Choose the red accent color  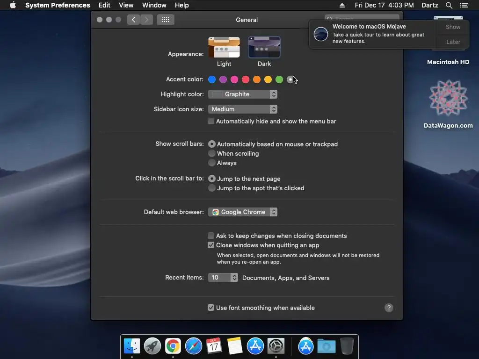tap(246, 79)
